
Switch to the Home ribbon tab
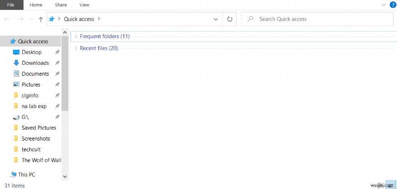click(36, 5)
